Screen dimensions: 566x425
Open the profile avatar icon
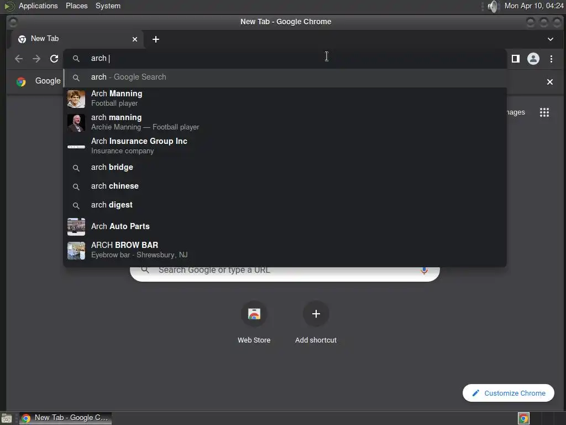(533, 59)
